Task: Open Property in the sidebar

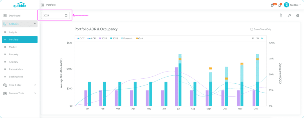Action: 14,54
